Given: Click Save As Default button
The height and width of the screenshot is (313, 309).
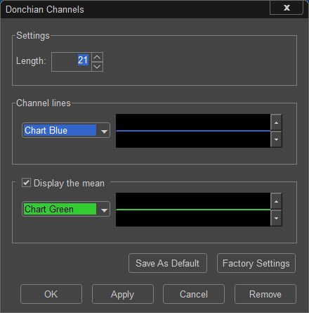Looking at the screenshot, I should coord(168,263).
